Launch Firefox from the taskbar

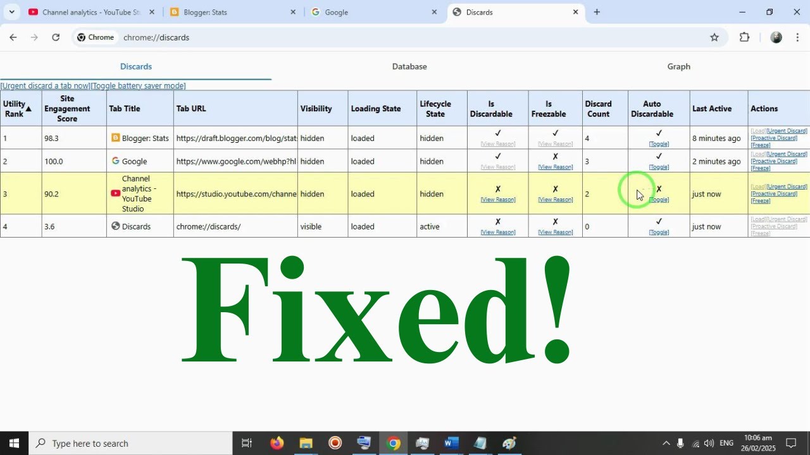tap(277, 443)
